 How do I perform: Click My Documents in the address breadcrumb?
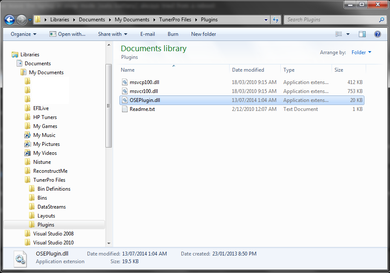tap(132, 20)
